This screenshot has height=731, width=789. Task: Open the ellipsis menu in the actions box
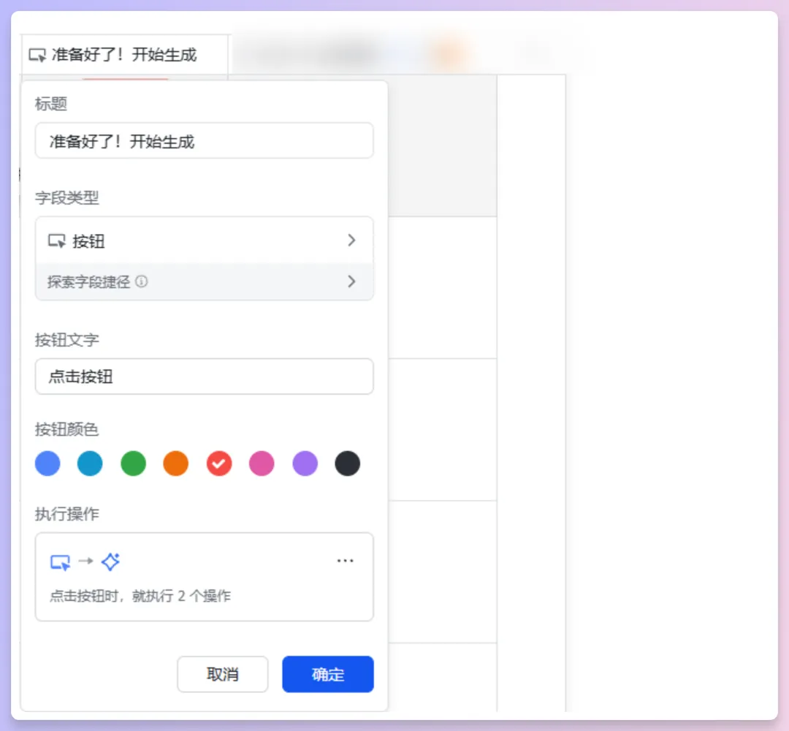pos(345,560)
